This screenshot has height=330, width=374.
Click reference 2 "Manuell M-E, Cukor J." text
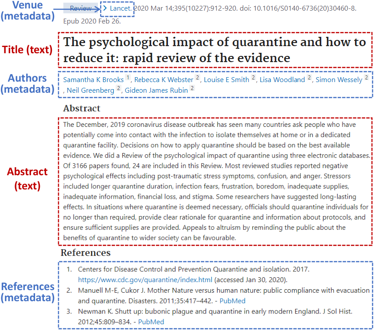tap(112, 291)
